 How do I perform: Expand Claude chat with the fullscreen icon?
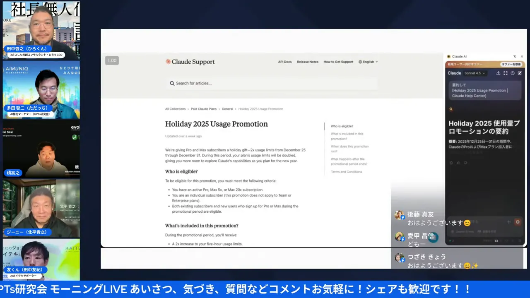(x=506, y=73)
